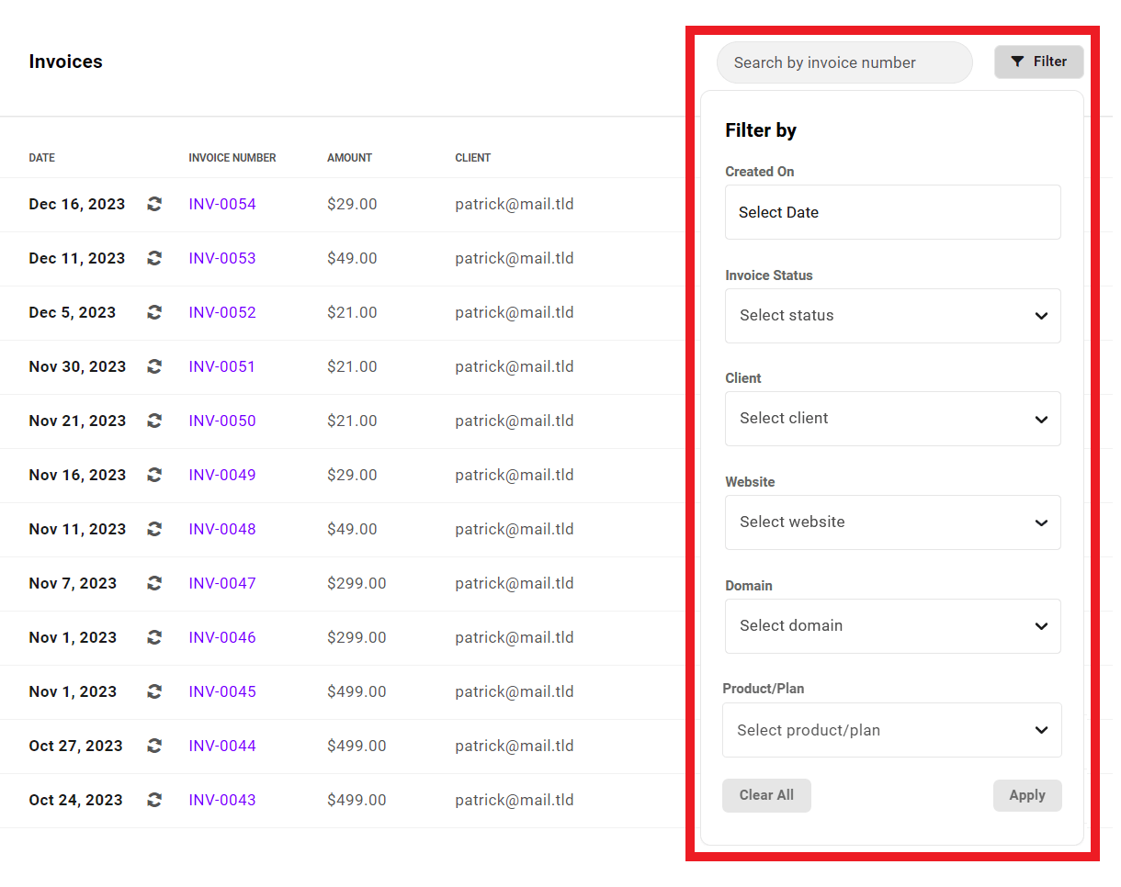Open invoice INV-0049
This screenshot has height=887, width=1121.
222,475
